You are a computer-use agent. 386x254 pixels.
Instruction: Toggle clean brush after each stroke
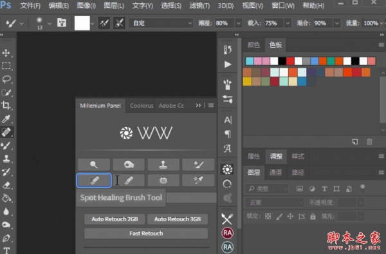[120, 23]
